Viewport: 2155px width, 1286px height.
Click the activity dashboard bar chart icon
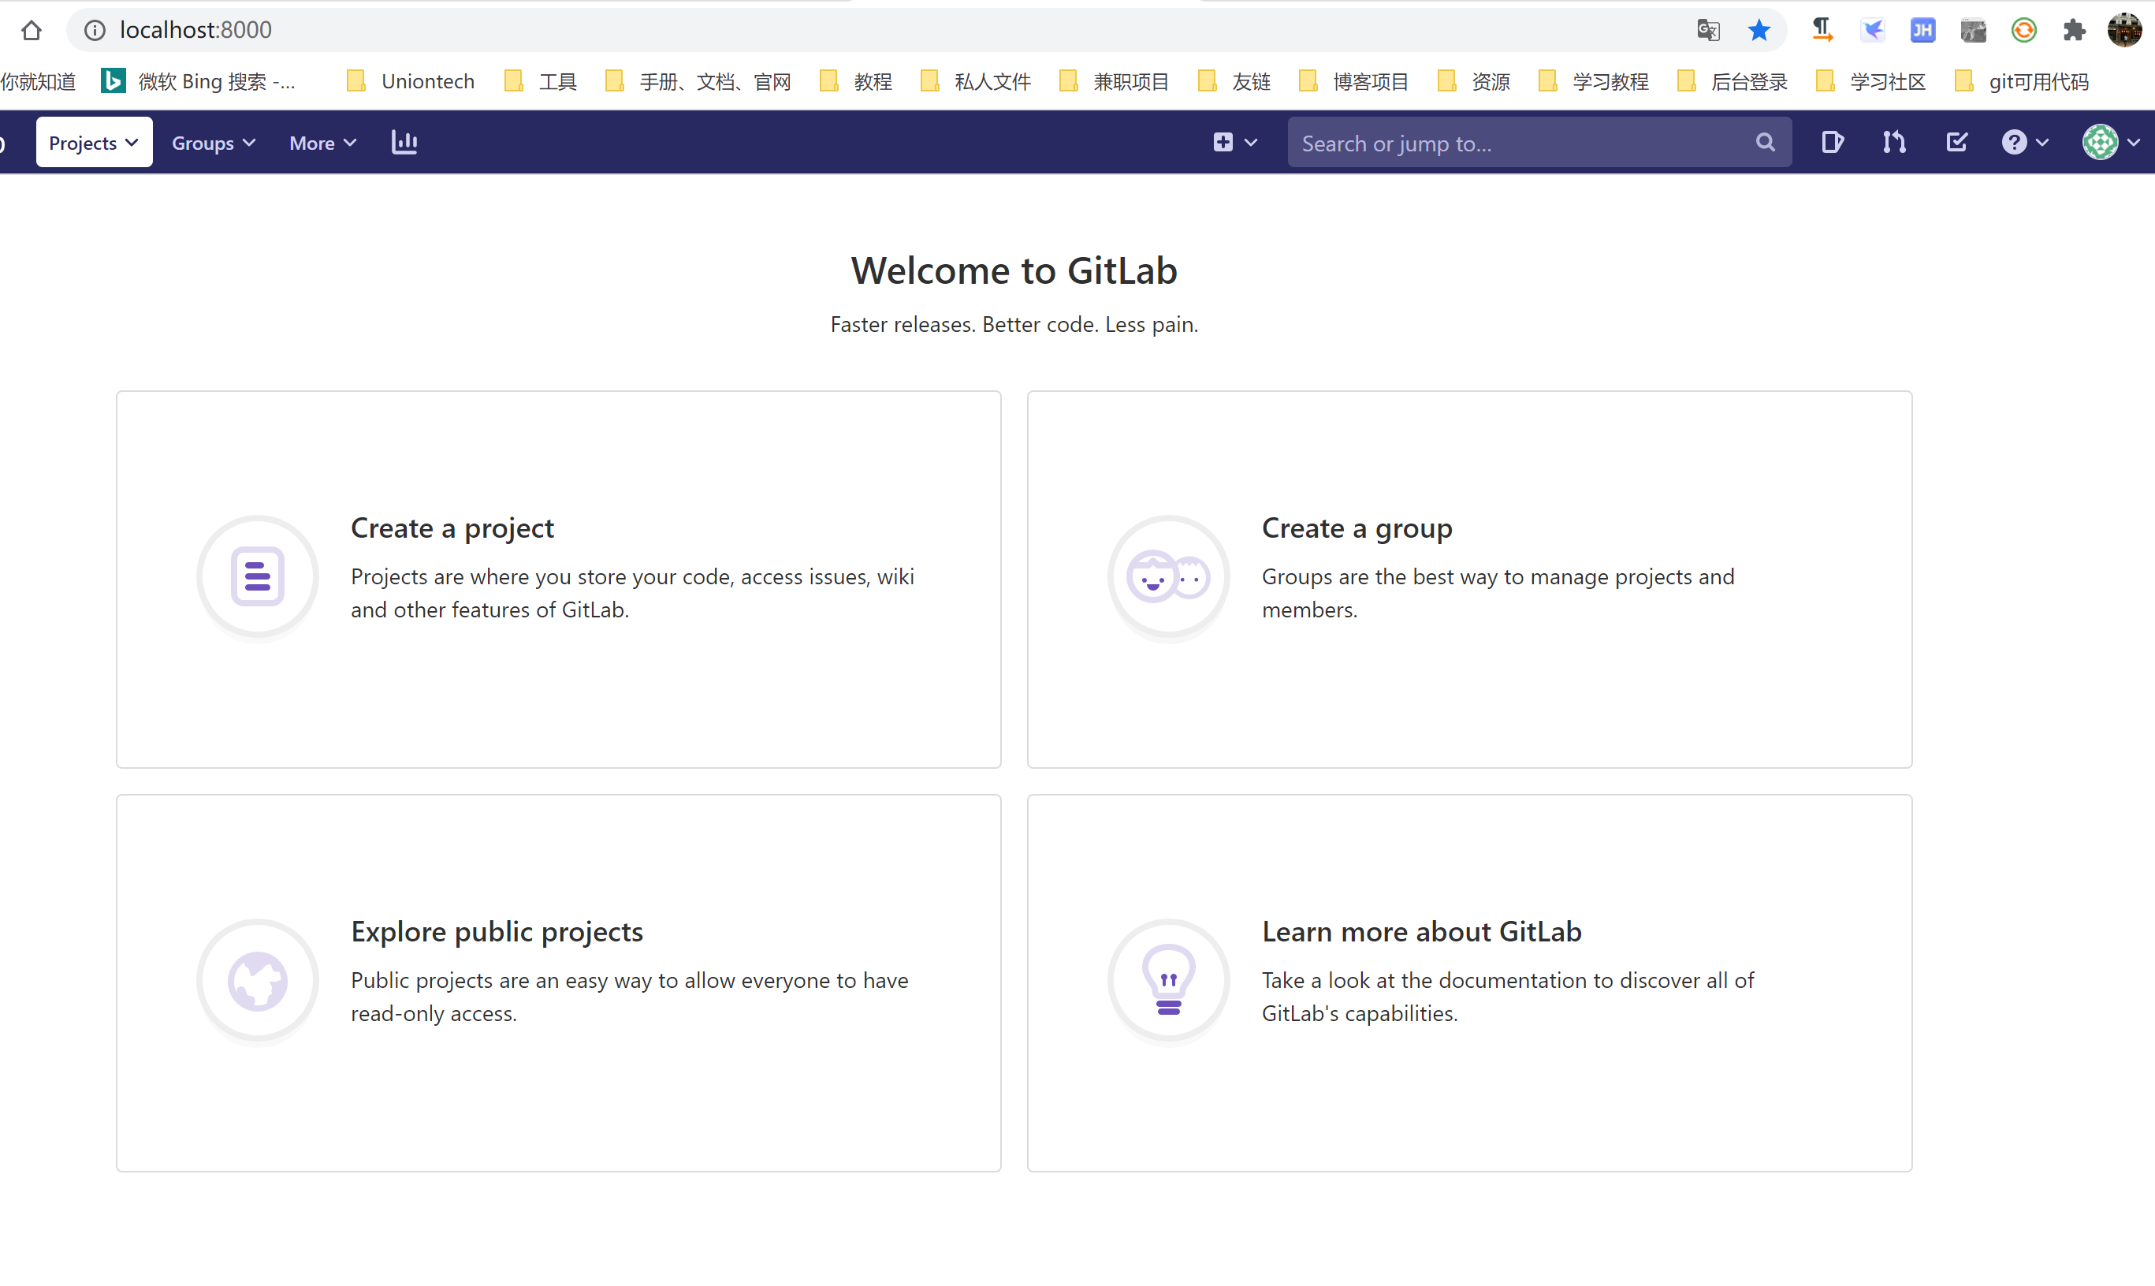click(404, 143)
